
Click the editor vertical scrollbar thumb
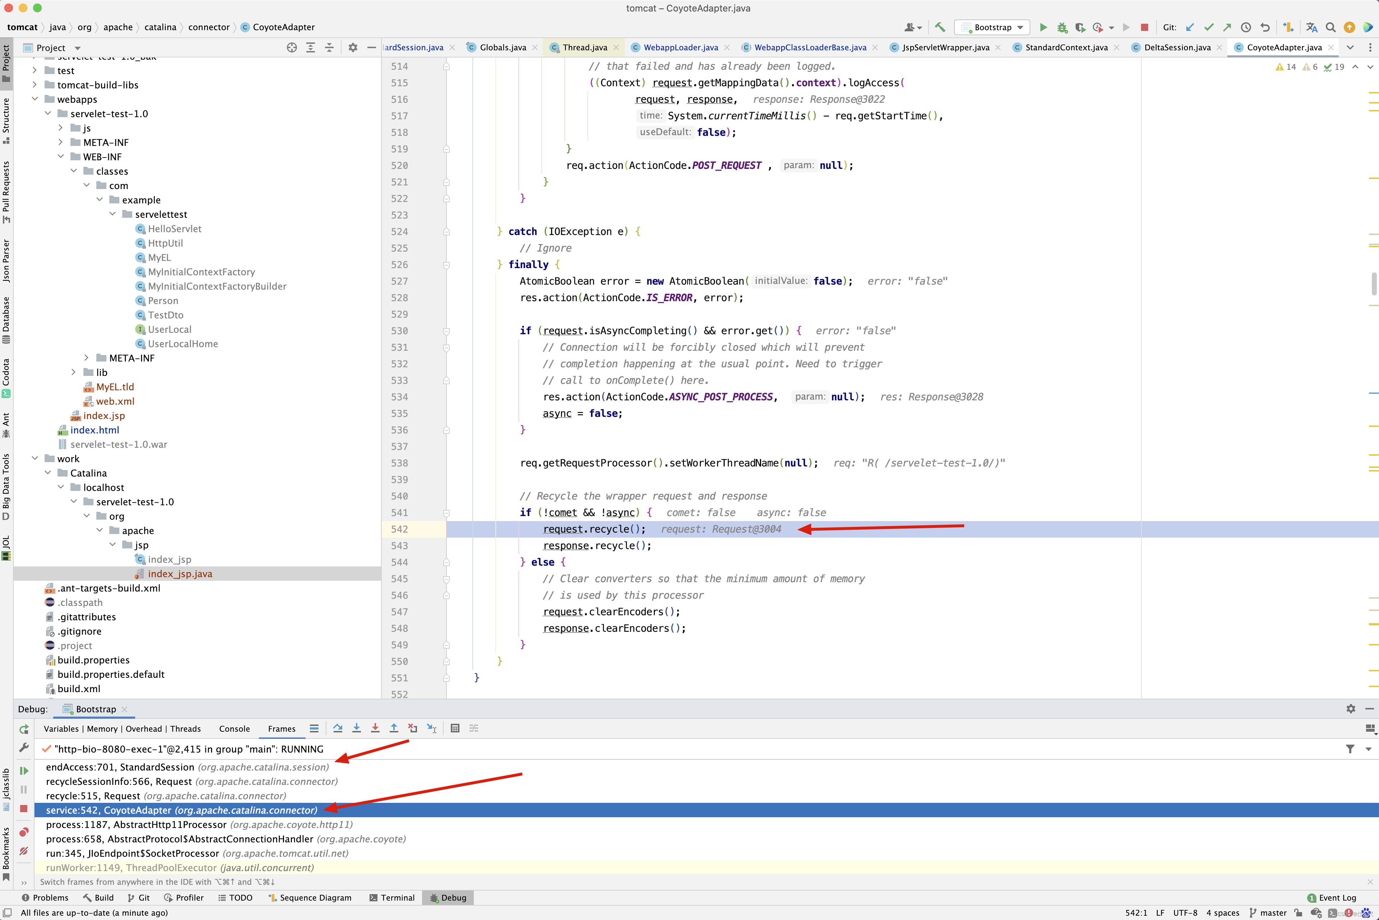click(x=1374, y=284)
